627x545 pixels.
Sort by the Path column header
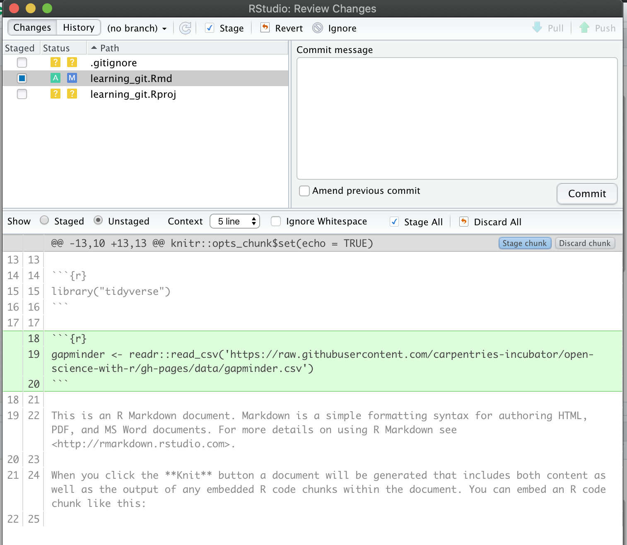click(x=188, y=48)
